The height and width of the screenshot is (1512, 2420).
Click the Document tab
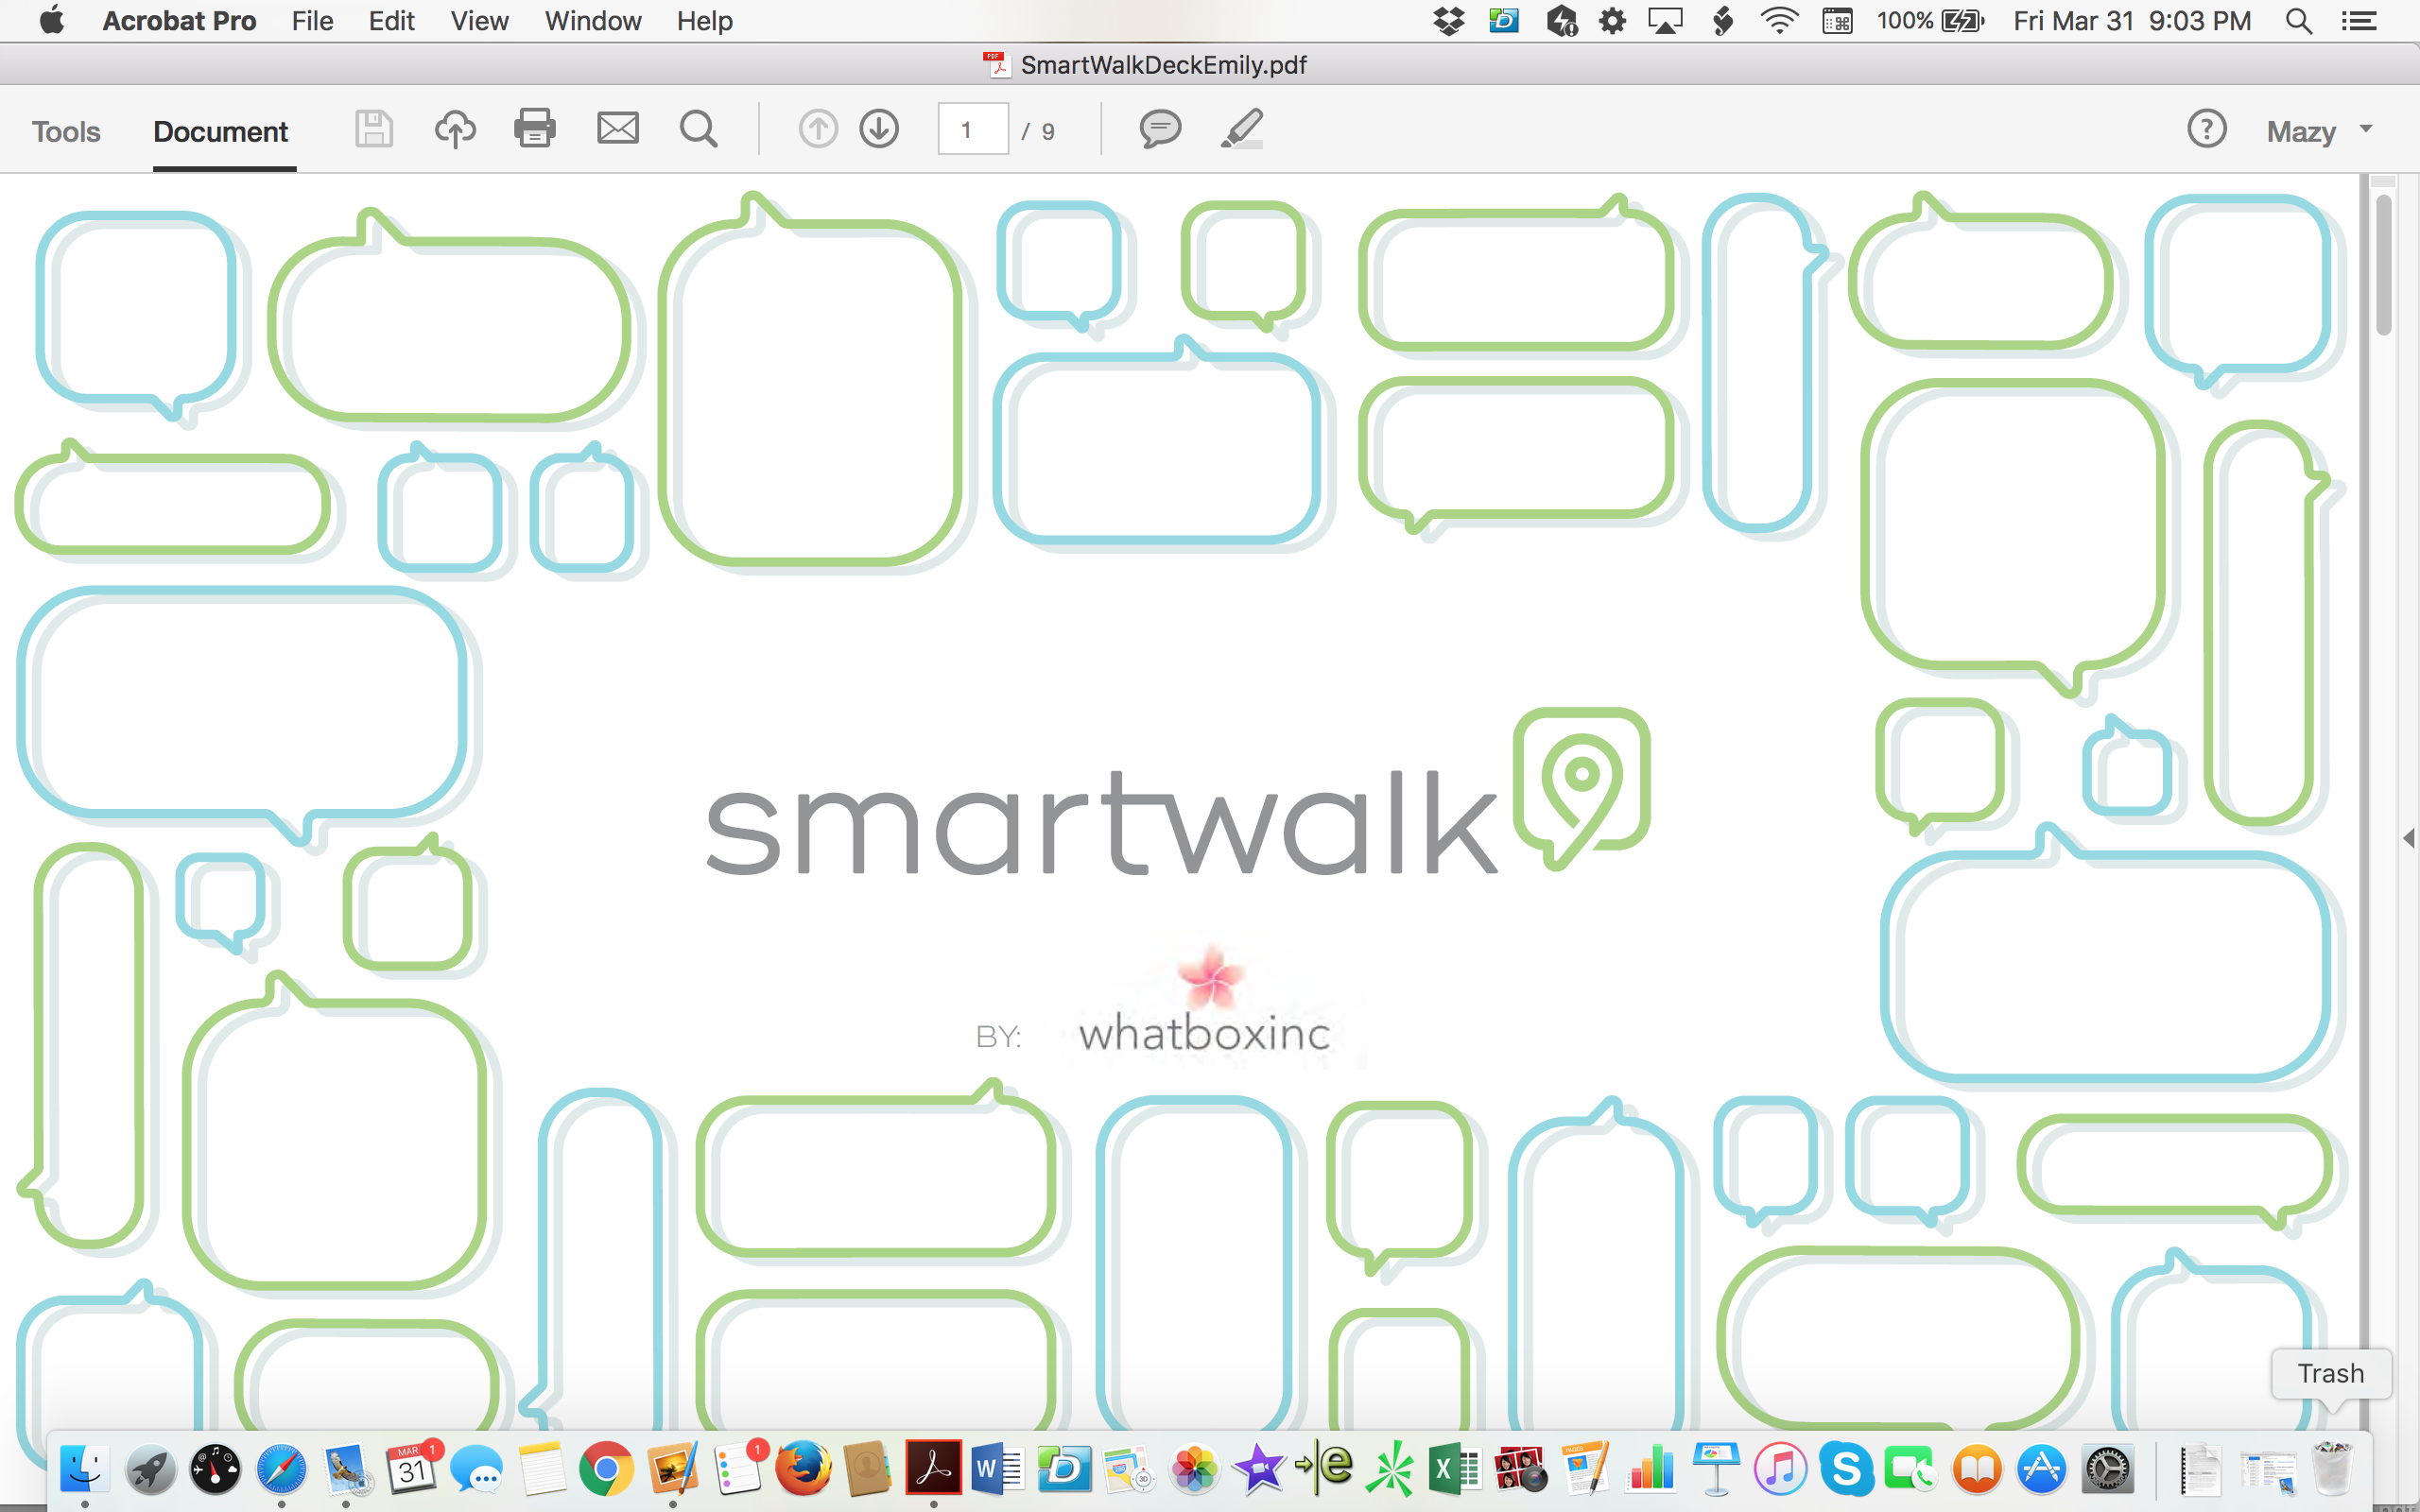click(x=219, y=130)
